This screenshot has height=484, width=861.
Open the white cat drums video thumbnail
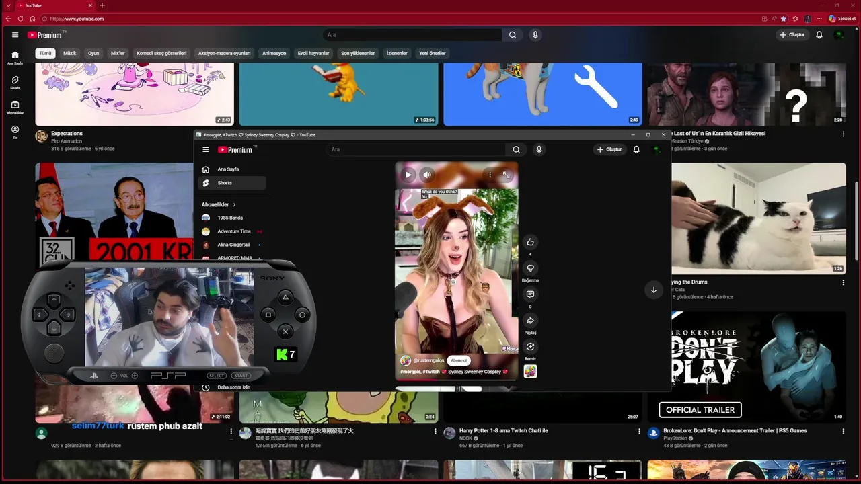tap(759, 218)
